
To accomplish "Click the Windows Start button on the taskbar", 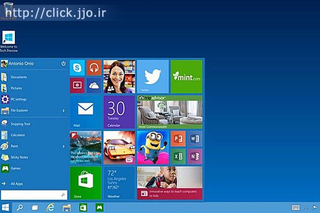I will (5, 208).
